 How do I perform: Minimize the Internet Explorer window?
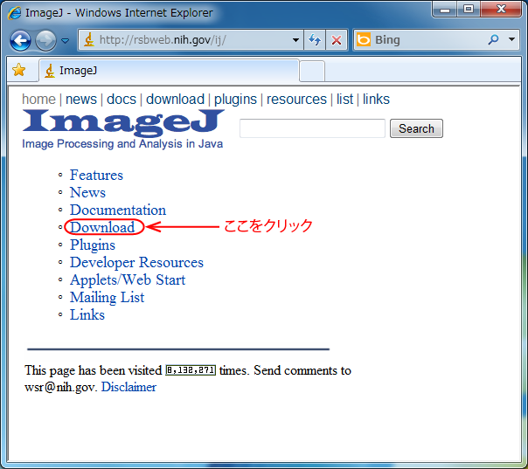point(444,9)
